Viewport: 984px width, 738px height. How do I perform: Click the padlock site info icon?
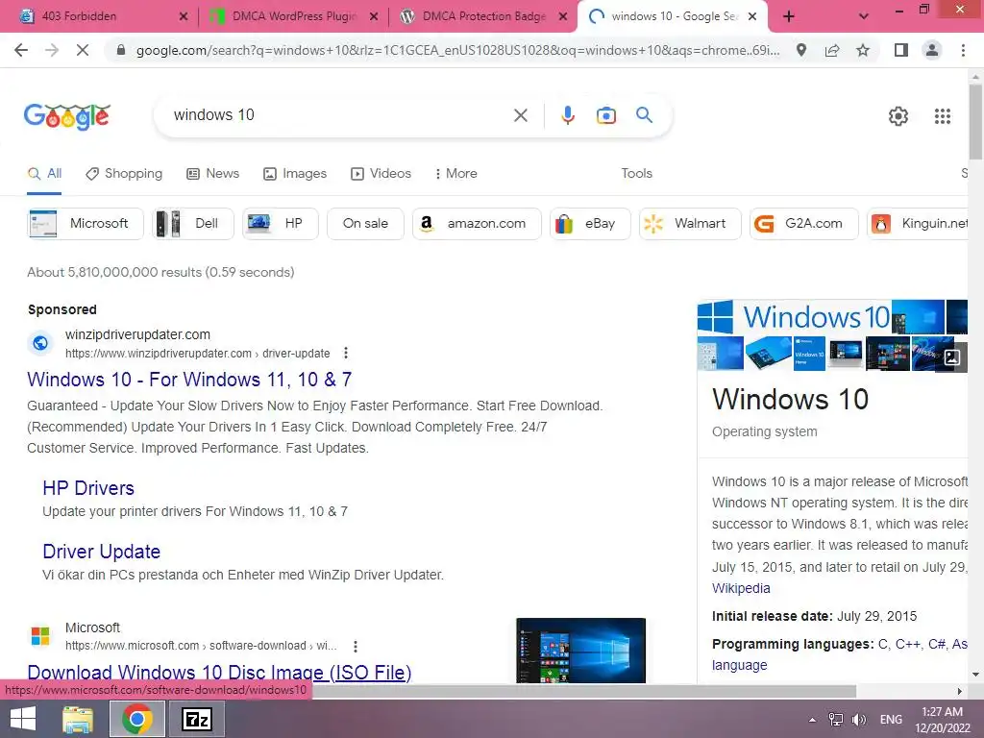tap(121, 50)
